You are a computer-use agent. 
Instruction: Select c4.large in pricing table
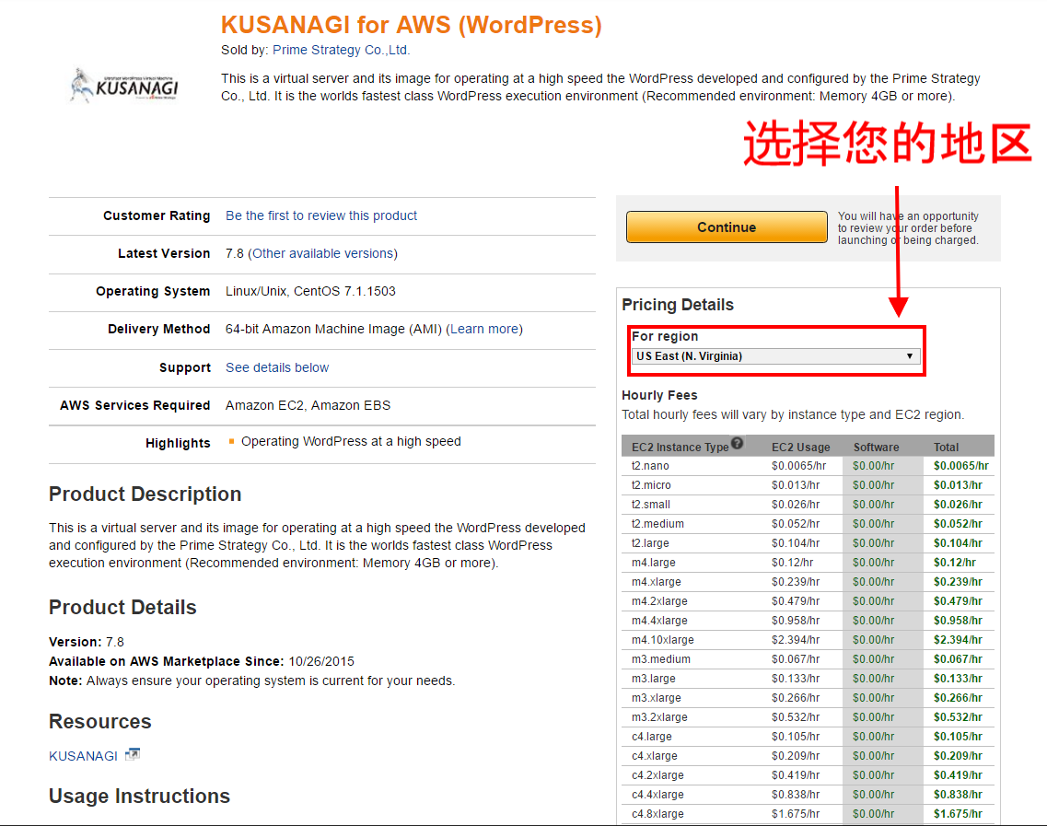652,738
